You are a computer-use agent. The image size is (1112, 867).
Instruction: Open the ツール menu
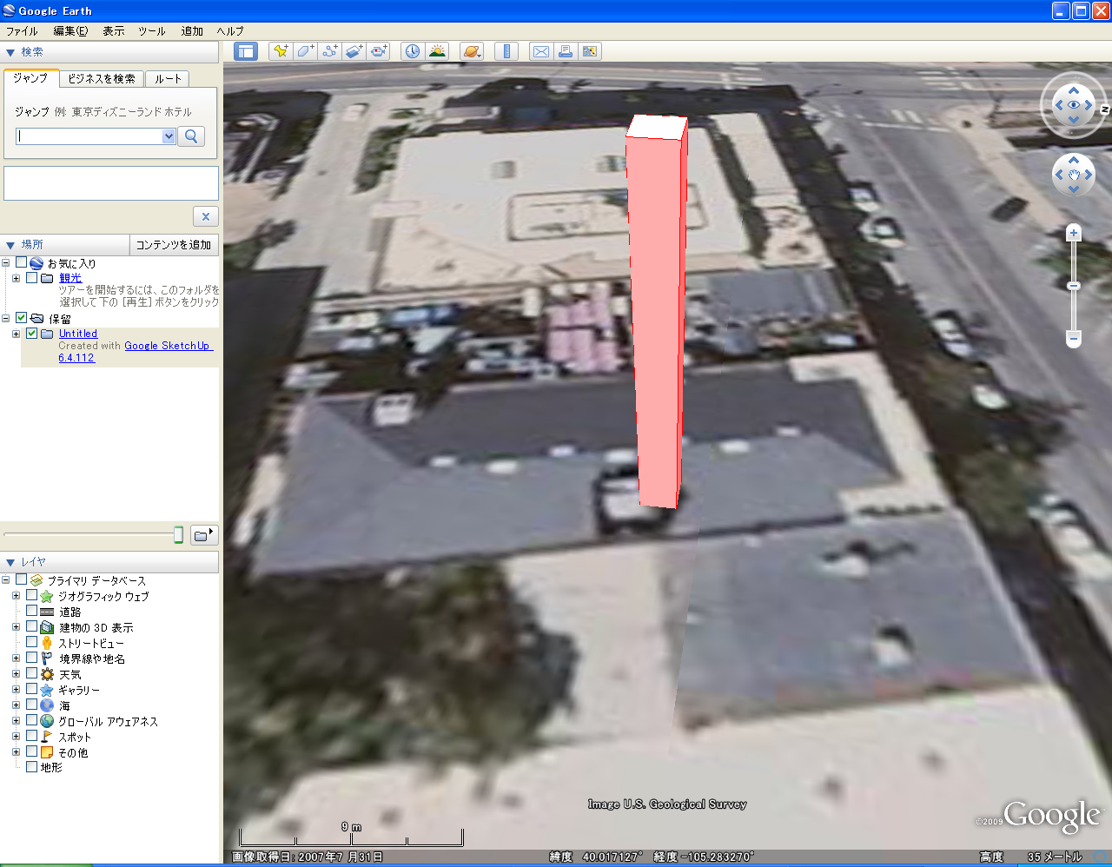pos(151,31)
